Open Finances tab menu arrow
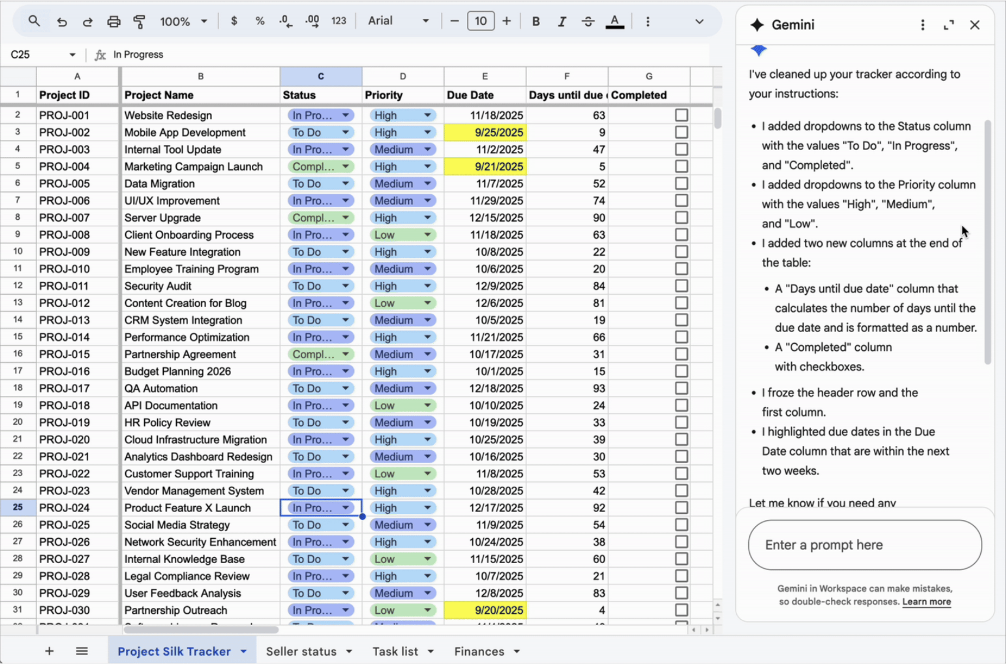The height and width of the screenshot is (664, 1007). [x=517, y=651]
